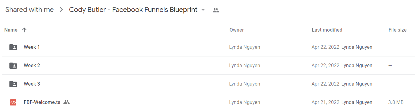This screenshot has width=415, height=111.
Task: Click the Week 3 shared folder icon
Action: pos(13,84)
